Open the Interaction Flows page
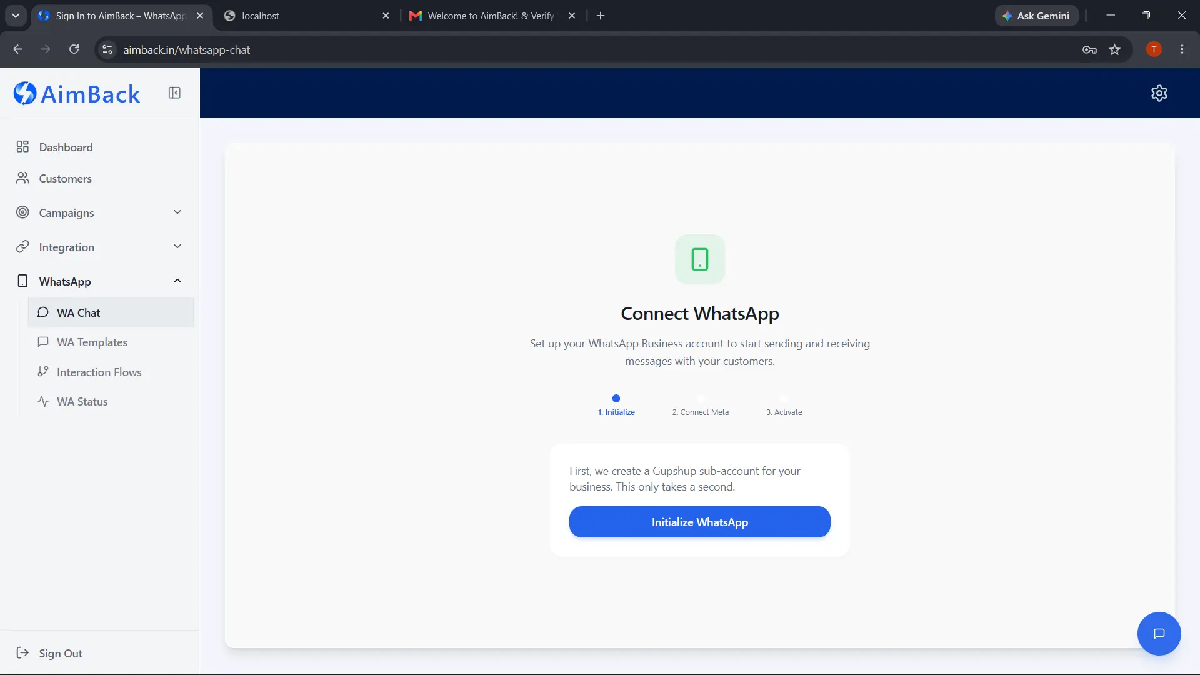Screen dimensions: 1200x675 111,372
